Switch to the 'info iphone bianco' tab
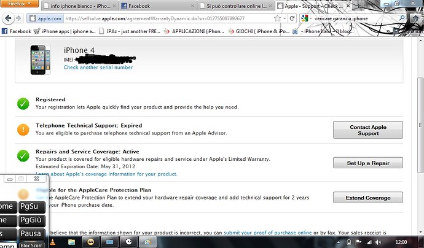The height and width of the screenshot is (248, 424). pyautogui.click(x=77, y=6)
